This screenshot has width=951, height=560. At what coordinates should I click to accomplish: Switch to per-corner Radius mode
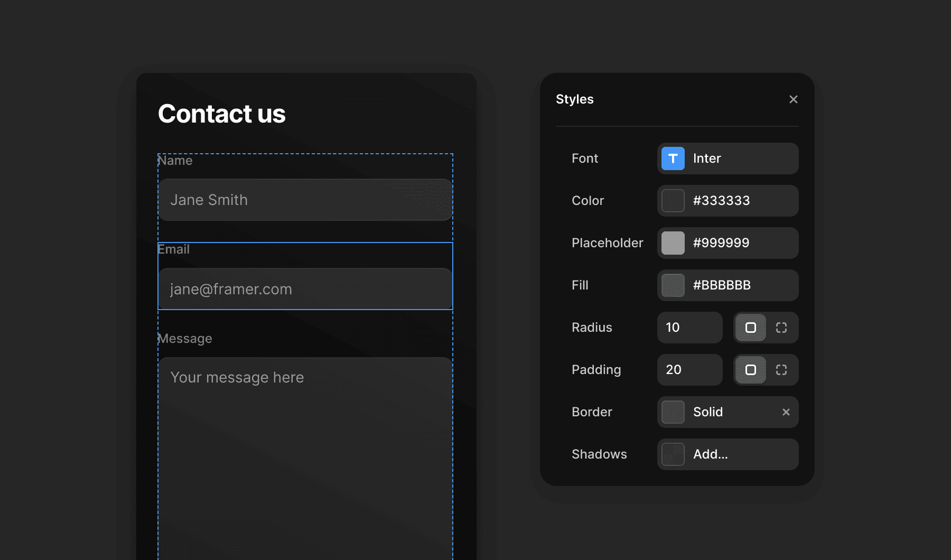[x=781, y=328]
